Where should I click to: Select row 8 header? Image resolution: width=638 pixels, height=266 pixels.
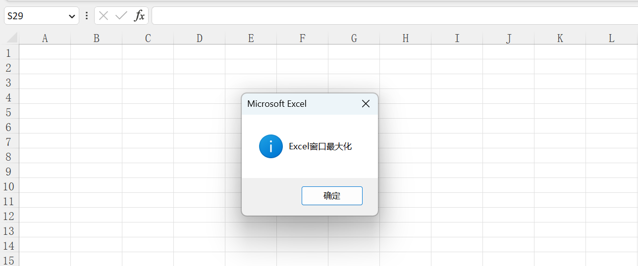(9, 156)
